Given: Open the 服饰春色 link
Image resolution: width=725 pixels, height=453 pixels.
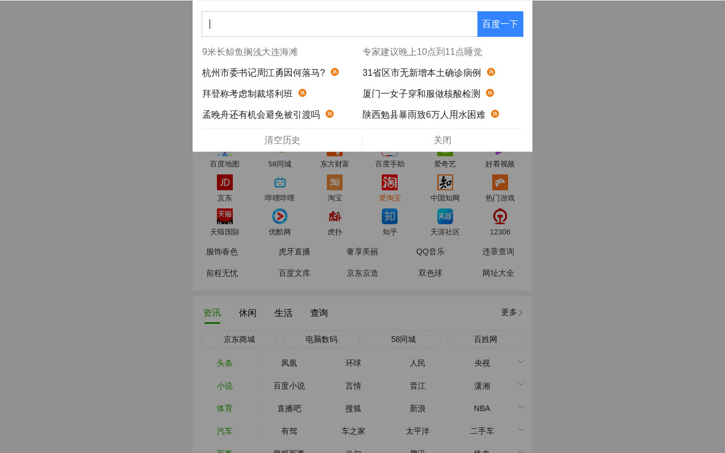Looking at the screenshot, I should (x=222, y=252).
